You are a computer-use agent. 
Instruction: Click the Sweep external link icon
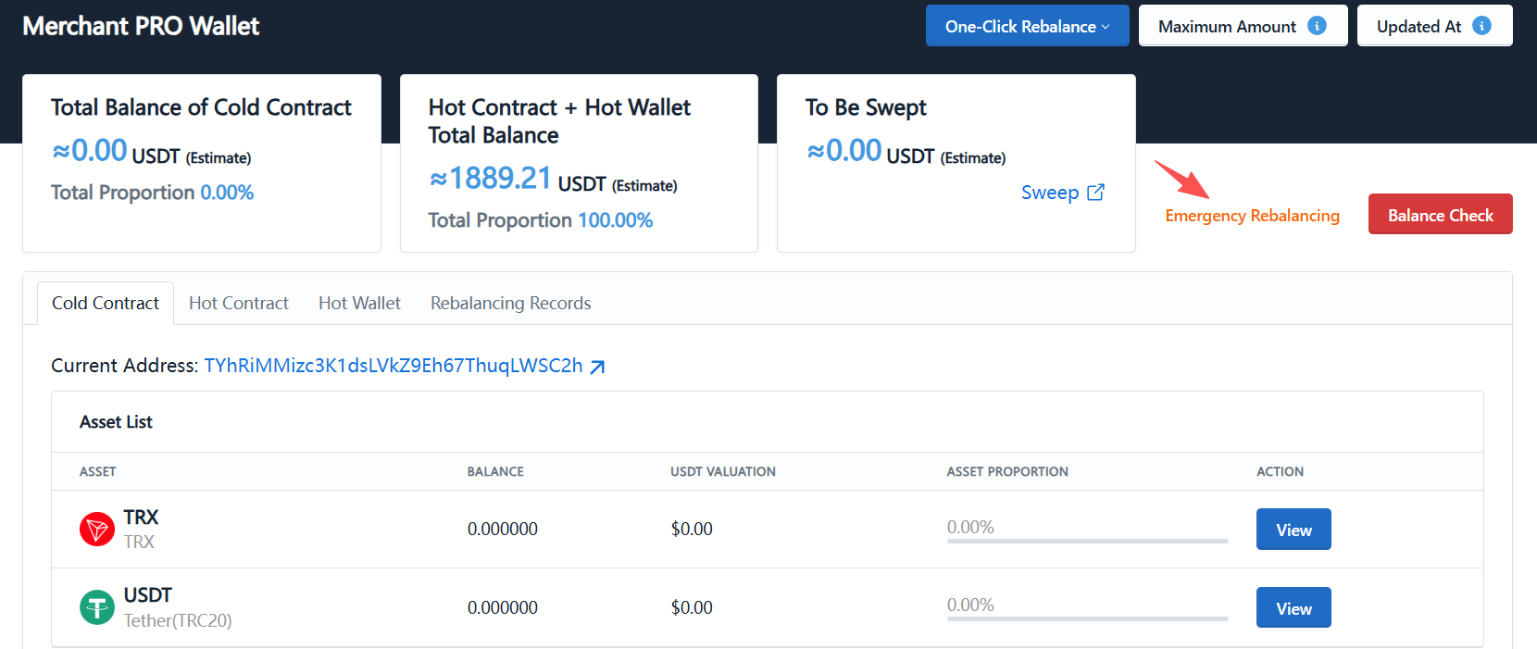coord(1095,192)
